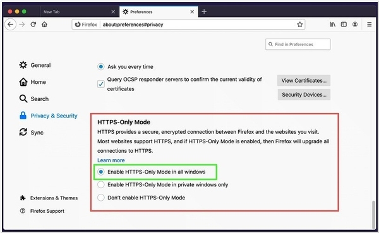Open the Library icon in toolbar
The width and height of the screenshot is (379, 233).
[x=332, y=25]
